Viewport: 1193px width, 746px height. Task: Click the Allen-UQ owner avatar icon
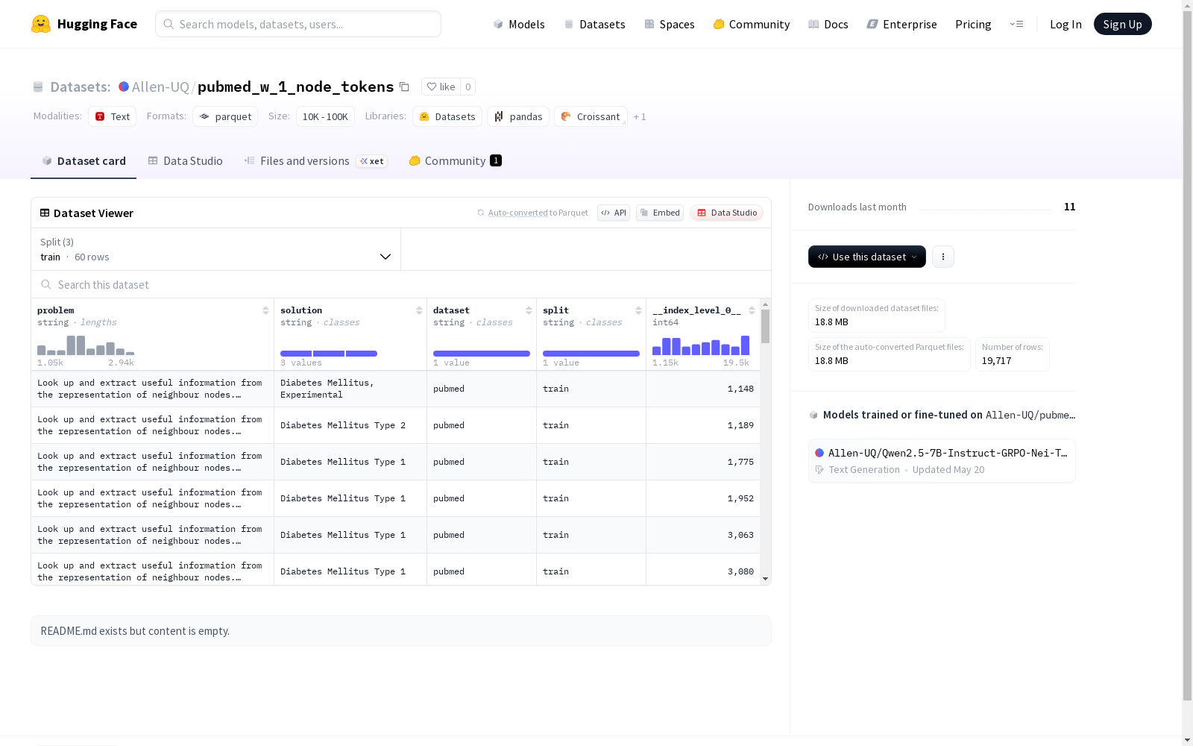(124, 87)
